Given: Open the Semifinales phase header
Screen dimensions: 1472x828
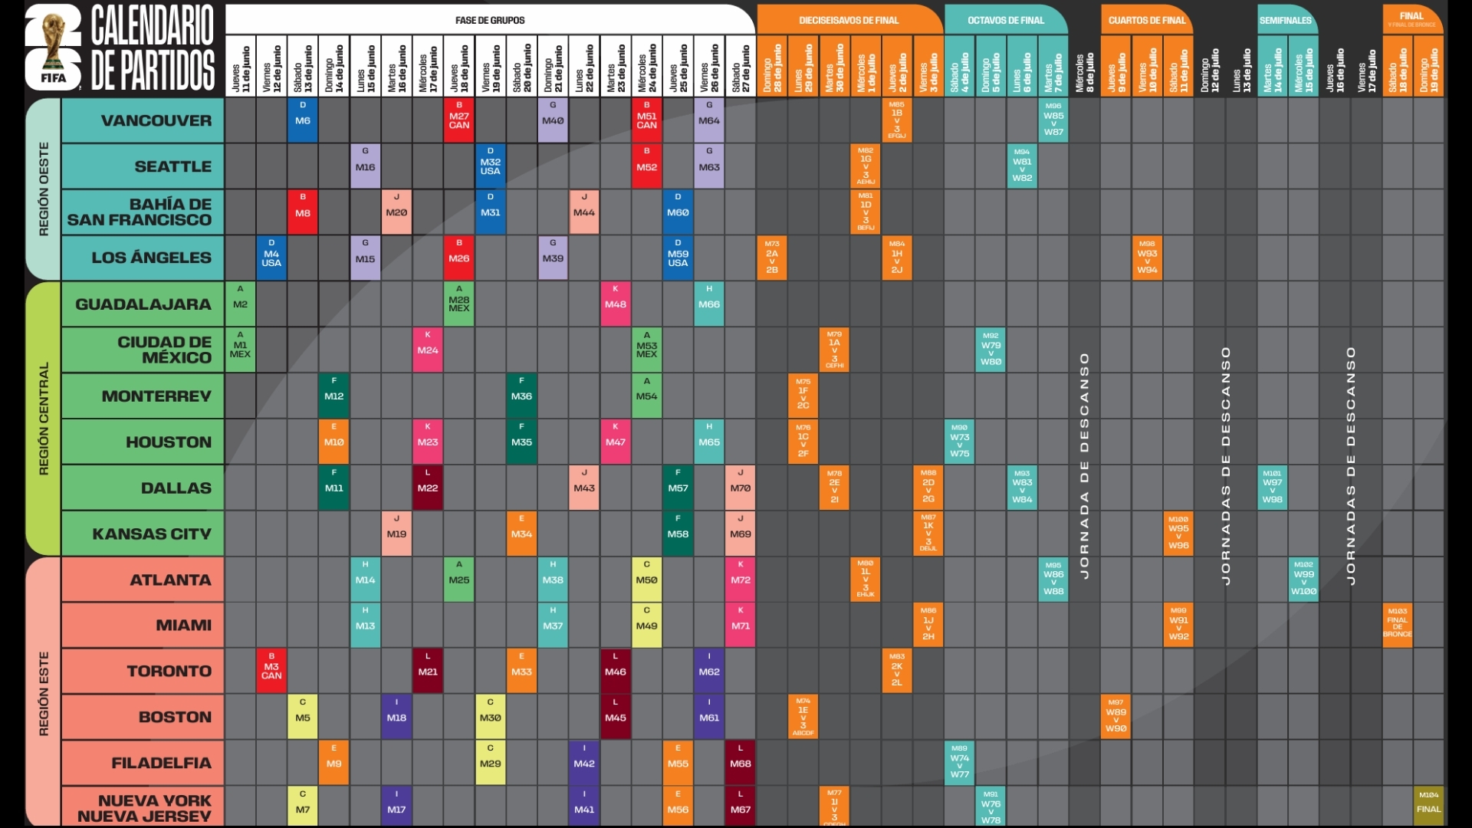Looking at the screenshot, I should pyautogui.click(x=1286, y=20).
